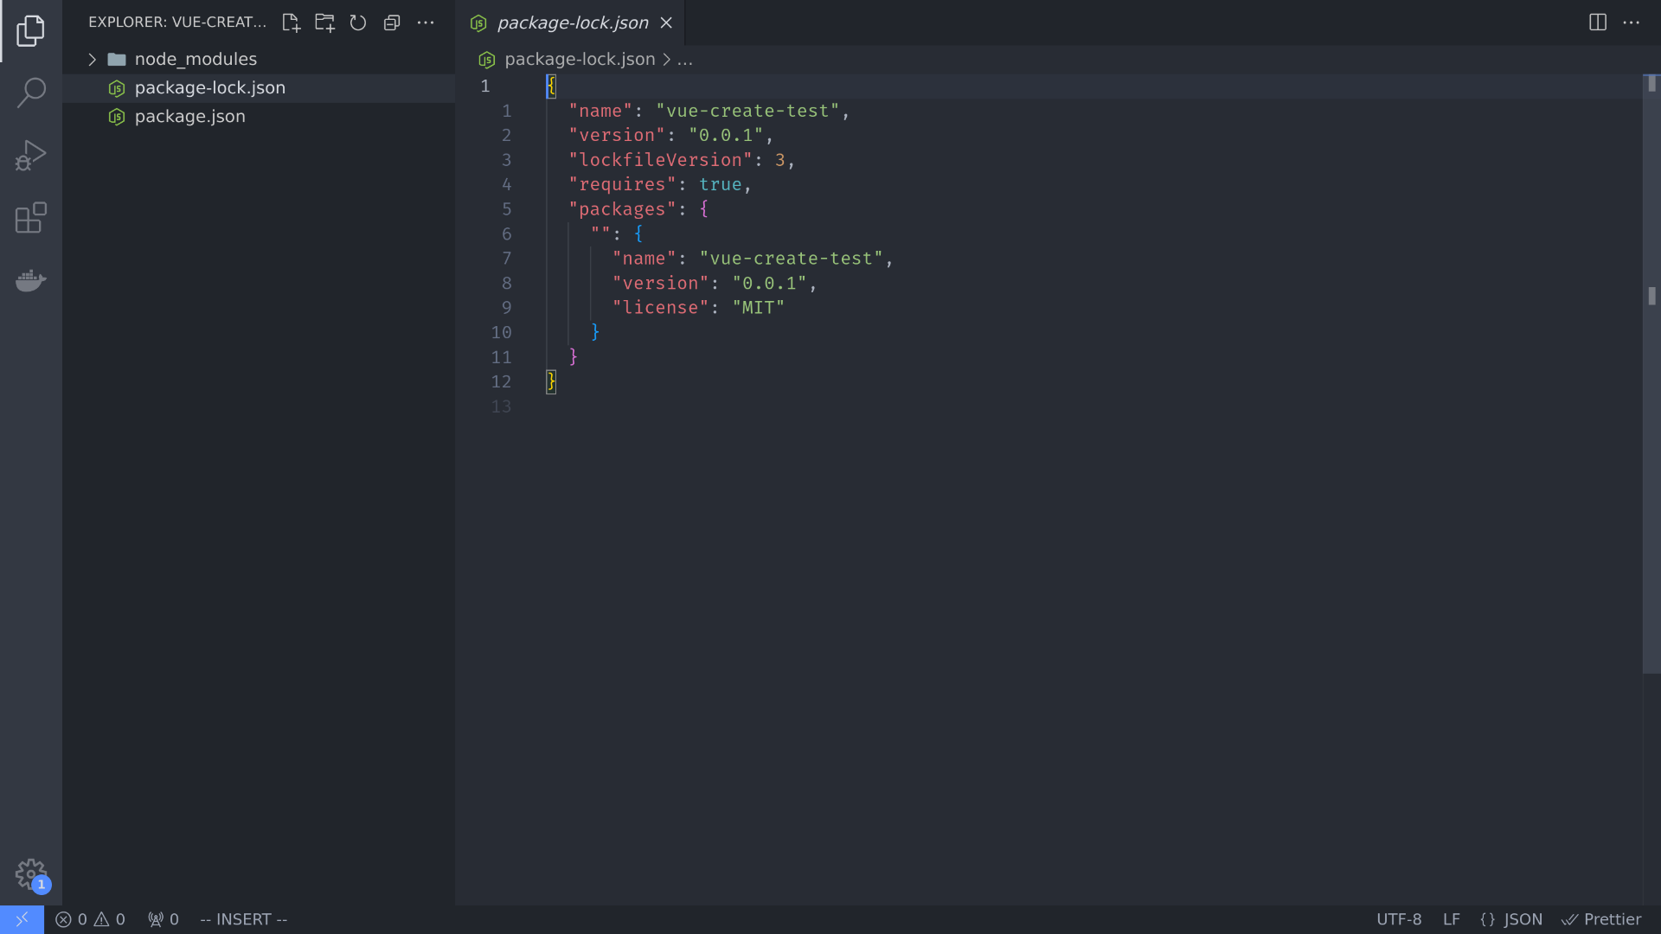
Task: Click the Prettier status bar item
Action: (x=1602, y=919)
